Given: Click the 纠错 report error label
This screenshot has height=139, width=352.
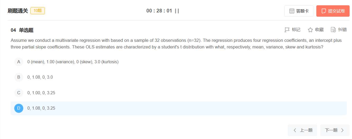Looking at the screenshot, I should pos(342,30).
